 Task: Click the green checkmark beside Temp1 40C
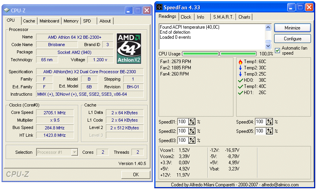(x=240, y=86)
